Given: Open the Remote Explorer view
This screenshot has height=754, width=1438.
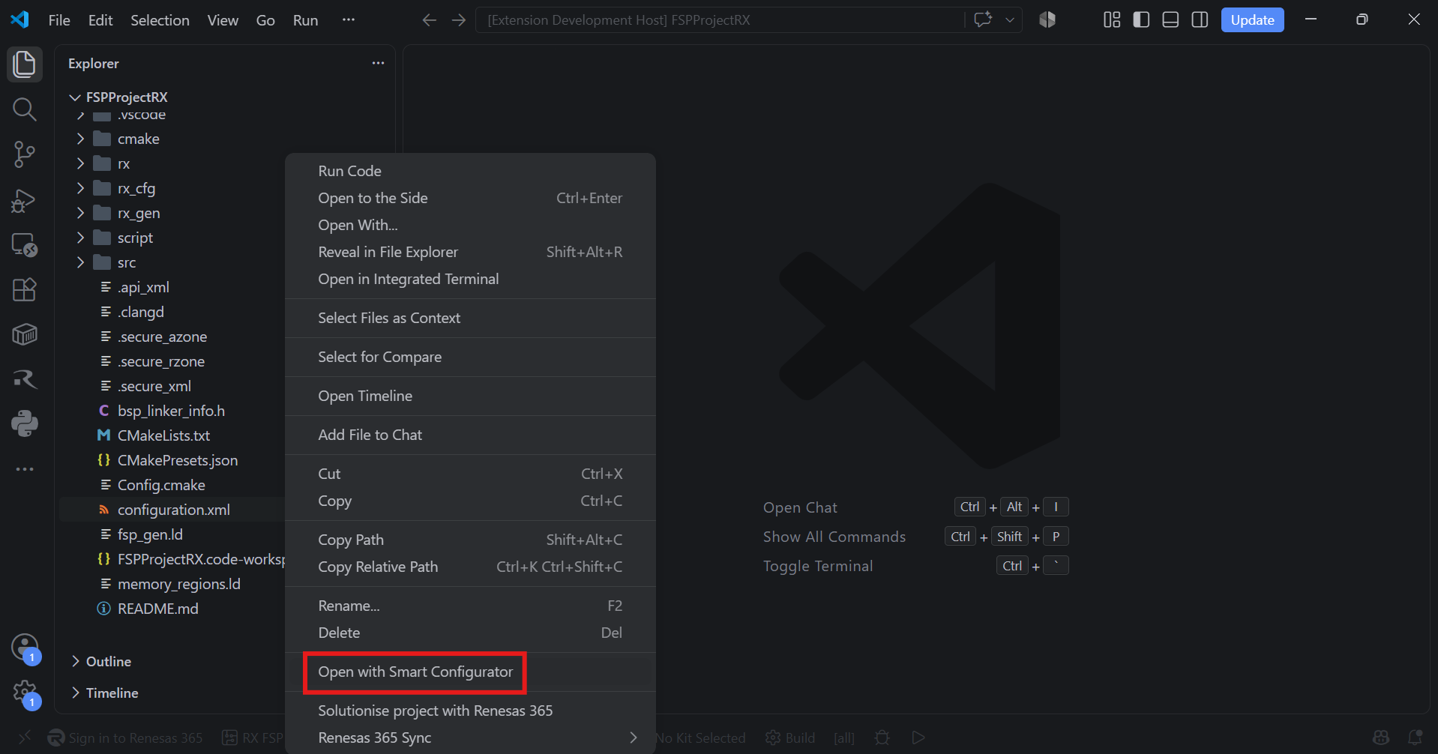Looking at the screenshot, I should click(24, 245).
